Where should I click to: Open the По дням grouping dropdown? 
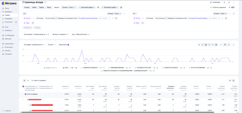pyautogui.click(x=51, y=45)
